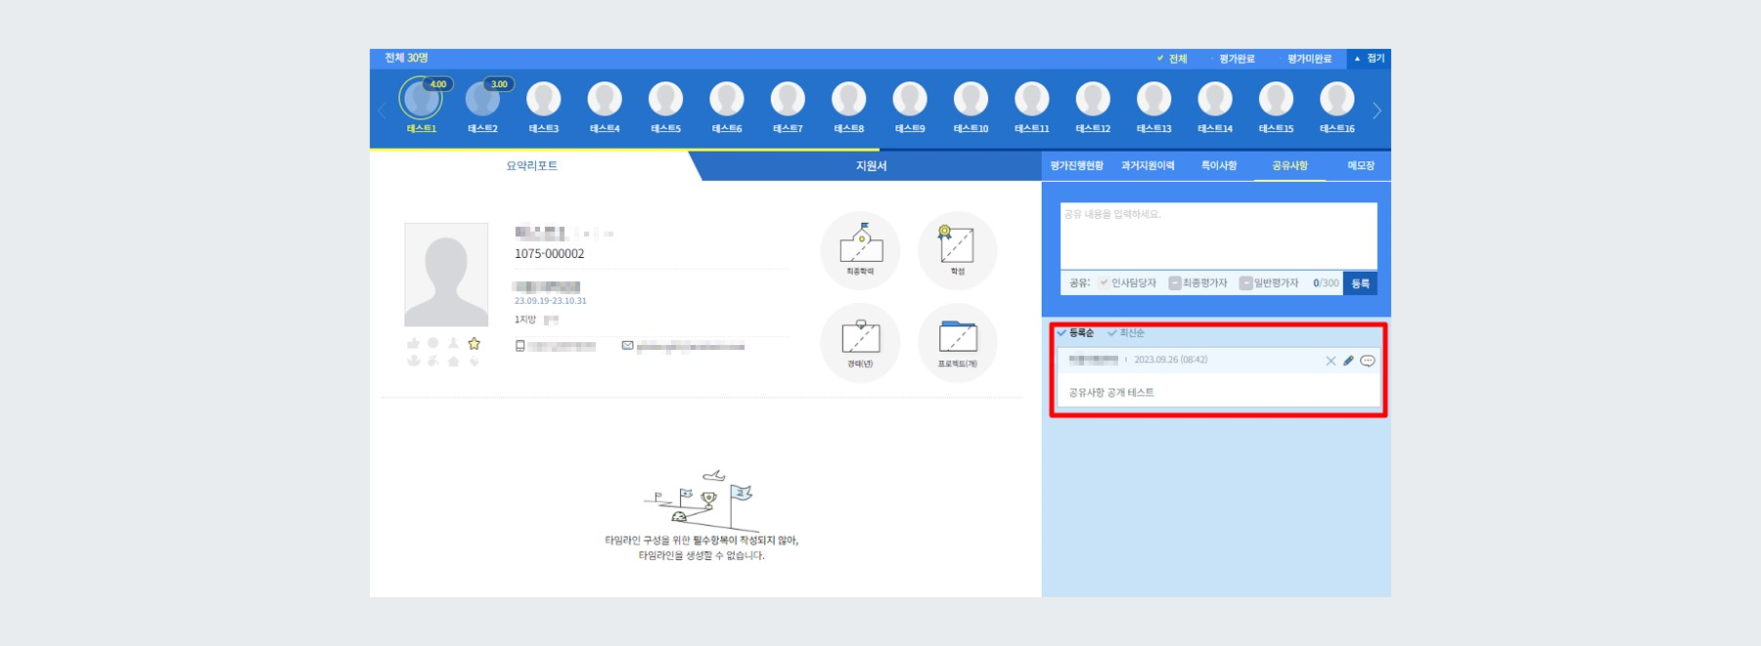Collapse applicant list with 접기
1761x646 pixels.
(1369, 59)
